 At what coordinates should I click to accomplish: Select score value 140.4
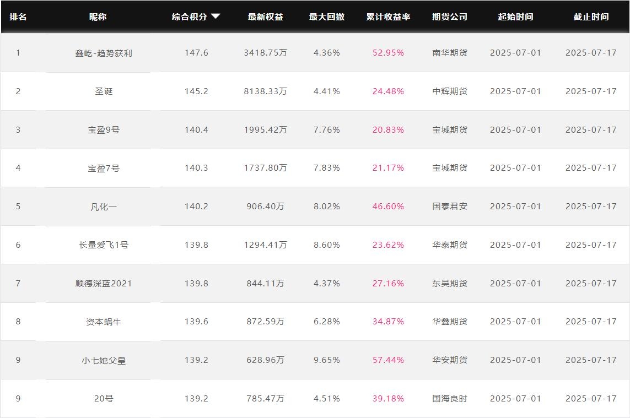tap(196, 130)
